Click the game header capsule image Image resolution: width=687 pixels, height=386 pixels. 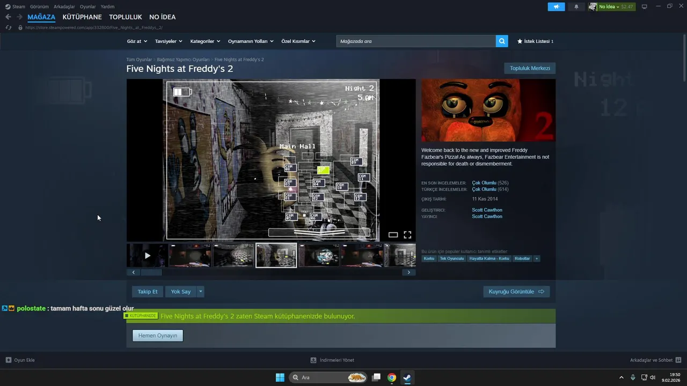488,110
